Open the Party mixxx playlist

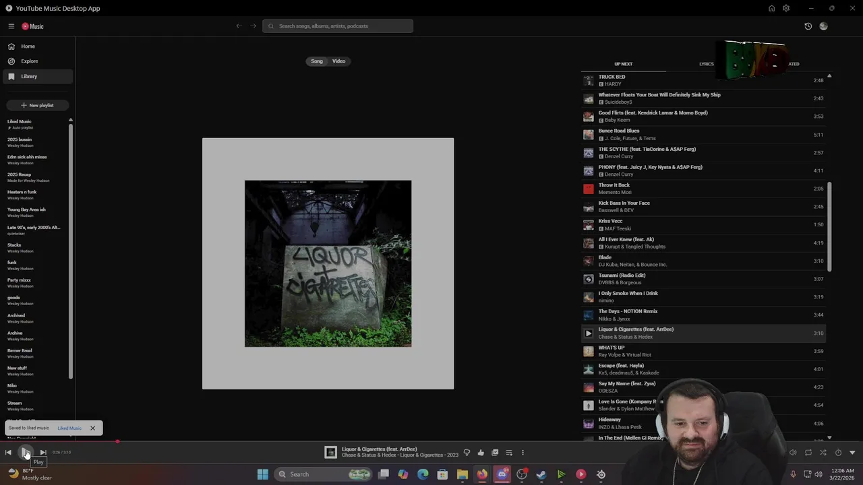coord(35,283)
